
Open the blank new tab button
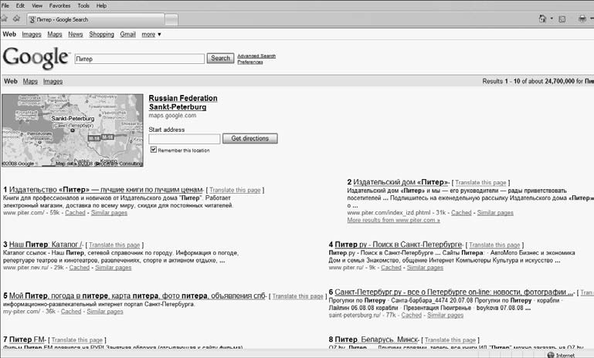coord(171,20)
